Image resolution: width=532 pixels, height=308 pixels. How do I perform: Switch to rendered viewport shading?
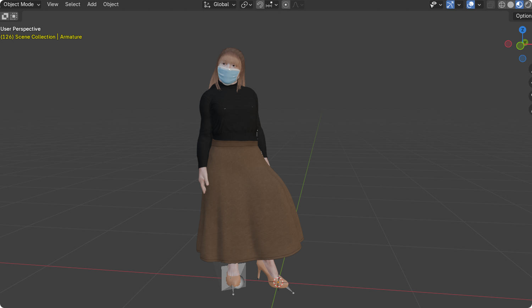coord(528,5)
